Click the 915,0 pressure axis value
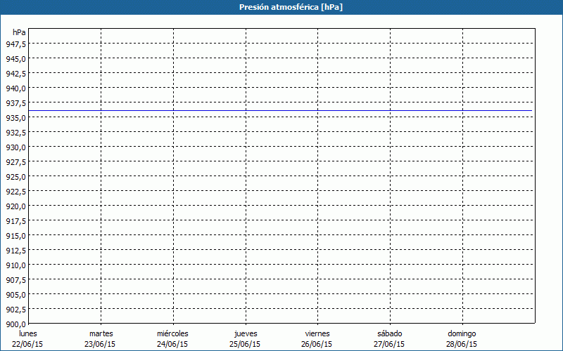Viewport: 563px width, 351px height. coord(16,235)
